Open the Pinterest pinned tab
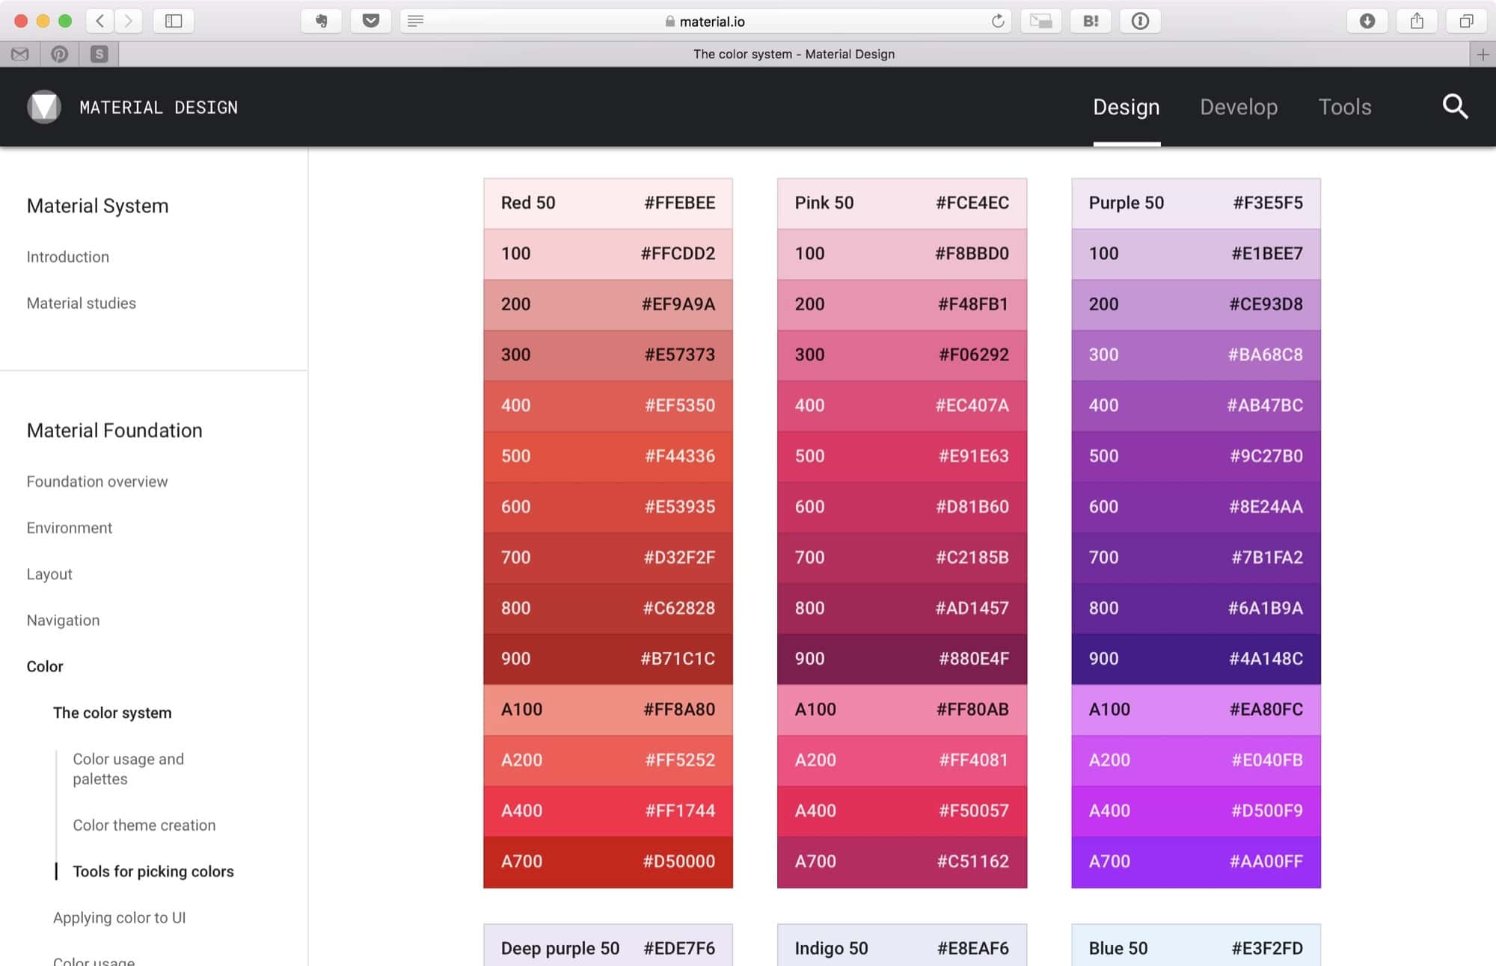This screenshot has width=1496, height=966. (x=59, y=54)
